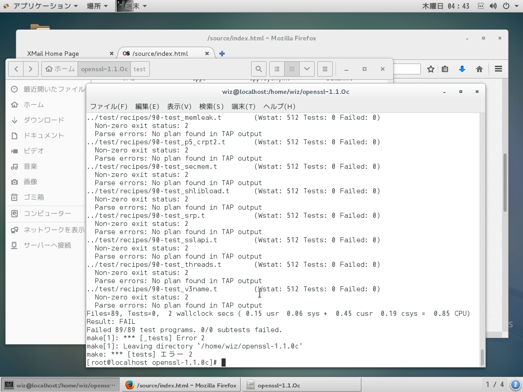Bookmark this page with star icon
The height and width of the screenshot is (392, 523).
[x=430, y=69]
